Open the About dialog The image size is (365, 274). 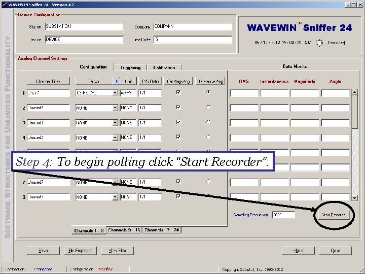coord(298,251)
